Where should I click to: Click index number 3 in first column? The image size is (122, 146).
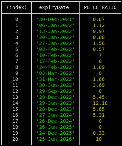[17, 37]
